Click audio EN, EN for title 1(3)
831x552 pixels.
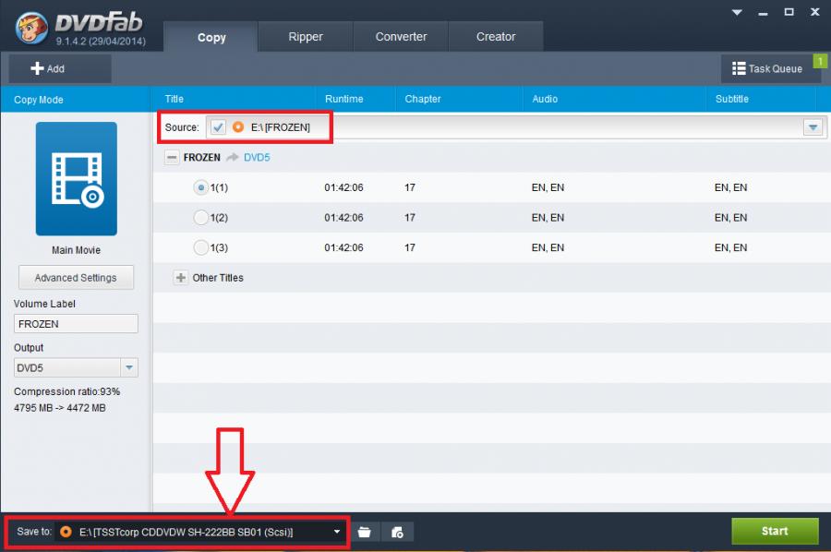548,247
